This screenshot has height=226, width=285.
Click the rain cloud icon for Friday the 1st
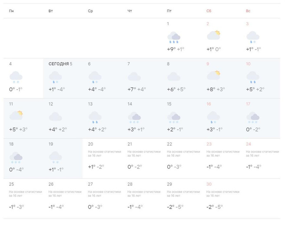pyautogui.click(x=174, y=37)
